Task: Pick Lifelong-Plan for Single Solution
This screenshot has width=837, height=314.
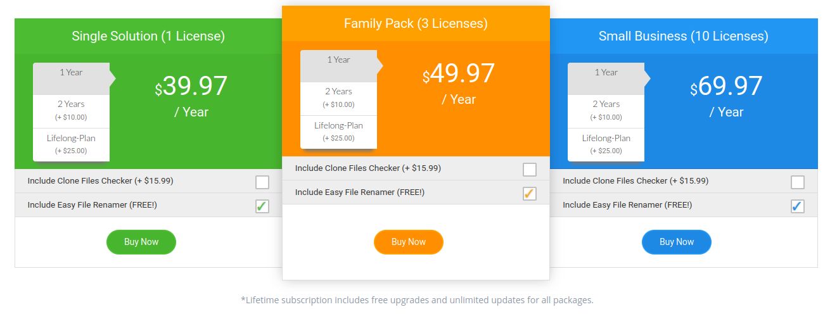Action: click(72, 145)
